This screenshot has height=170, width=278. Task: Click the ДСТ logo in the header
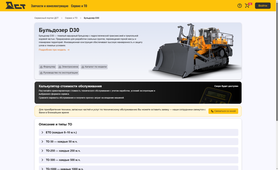(15, 5)
